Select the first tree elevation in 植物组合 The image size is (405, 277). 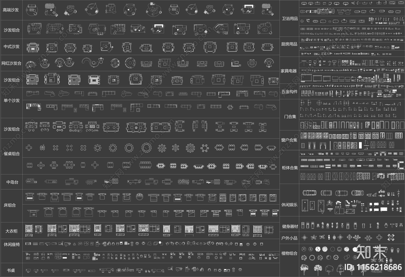(305, 270)
